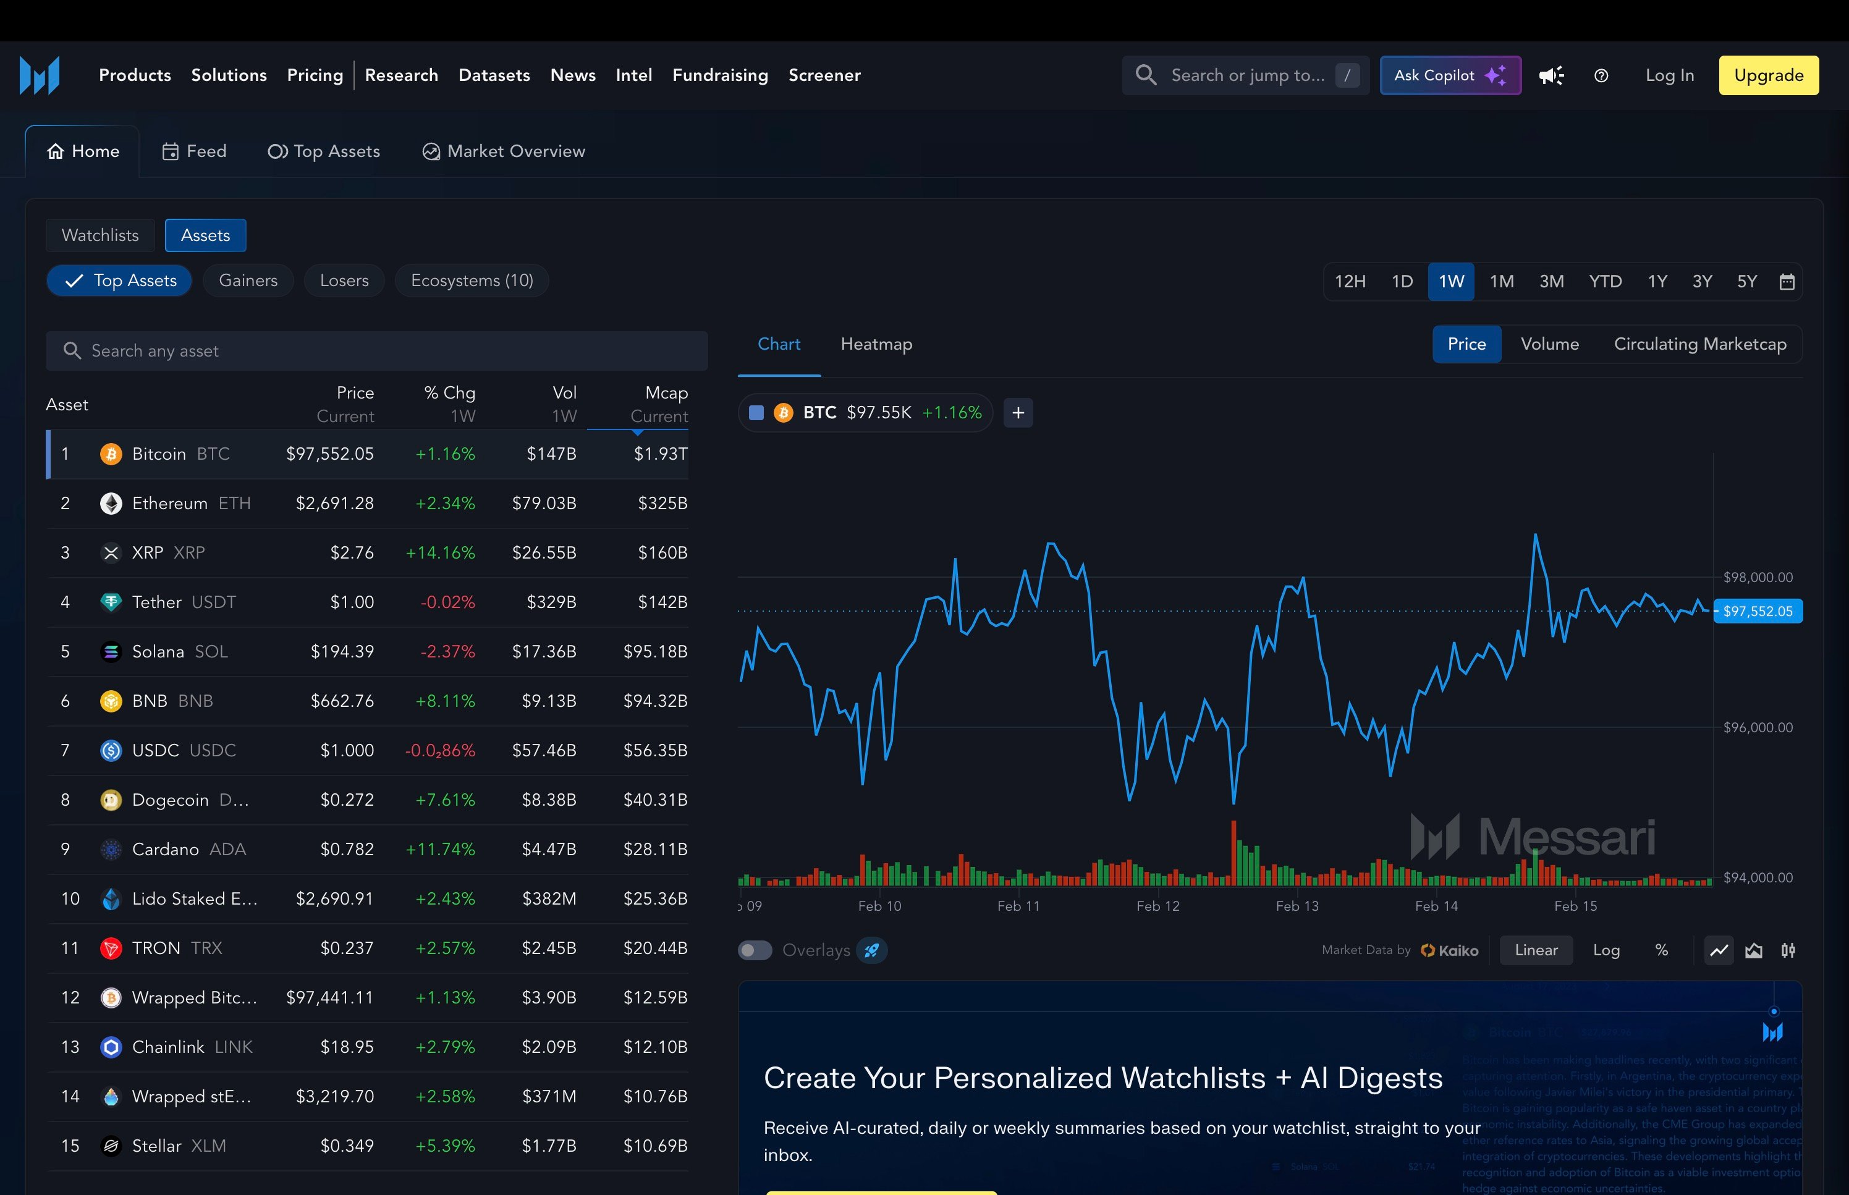Open the Wrapped Bitc... asset row

[x=367, y=997]
